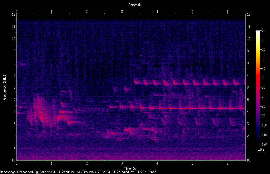
Task: Click the Frequency (kHz) axis label
Action: [x=5, y=87]
